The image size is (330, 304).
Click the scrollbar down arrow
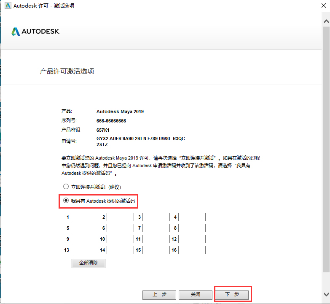[x=326, y=294]
